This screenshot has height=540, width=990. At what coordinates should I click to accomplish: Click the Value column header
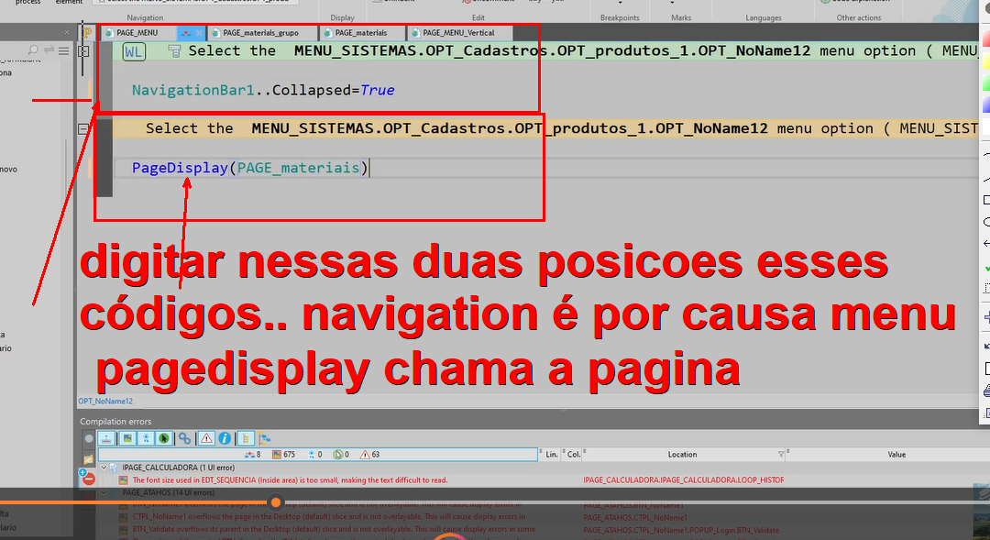(896, 455)
